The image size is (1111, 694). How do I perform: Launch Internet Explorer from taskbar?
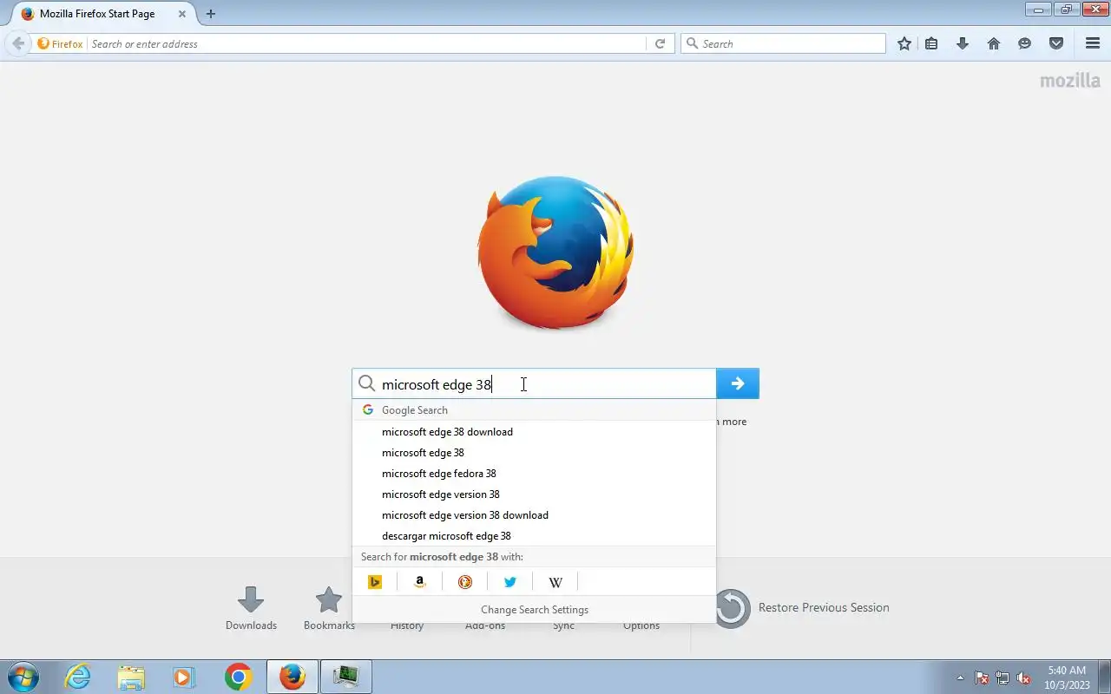click(x=78, y=677)
